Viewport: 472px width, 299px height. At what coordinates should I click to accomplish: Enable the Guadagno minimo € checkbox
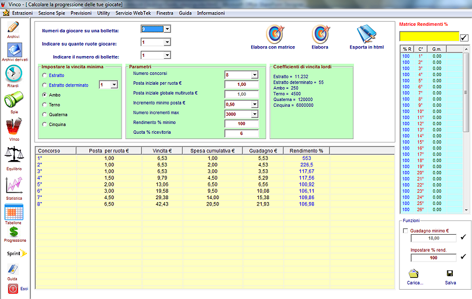pos(405,231)
